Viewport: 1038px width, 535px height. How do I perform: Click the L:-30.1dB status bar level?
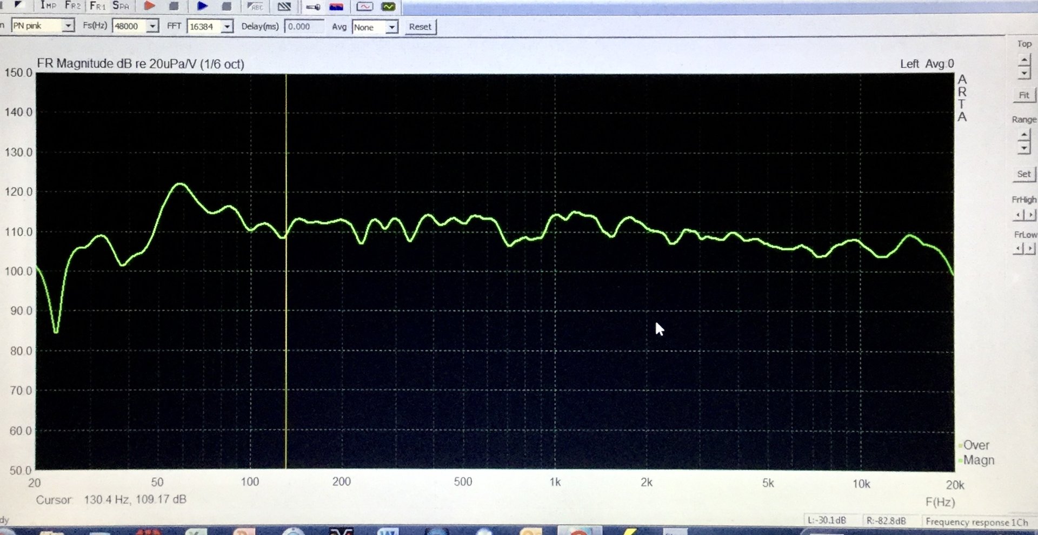[826, 520]
